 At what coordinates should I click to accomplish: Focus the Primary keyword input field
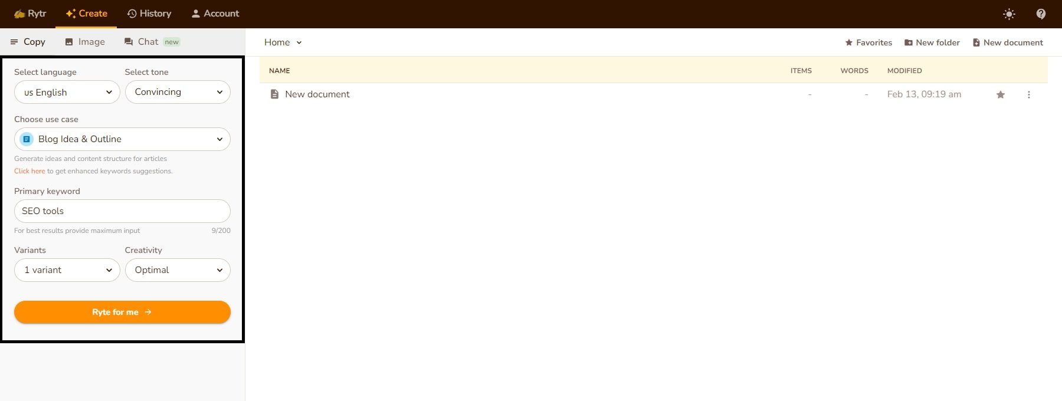[122, 211]
